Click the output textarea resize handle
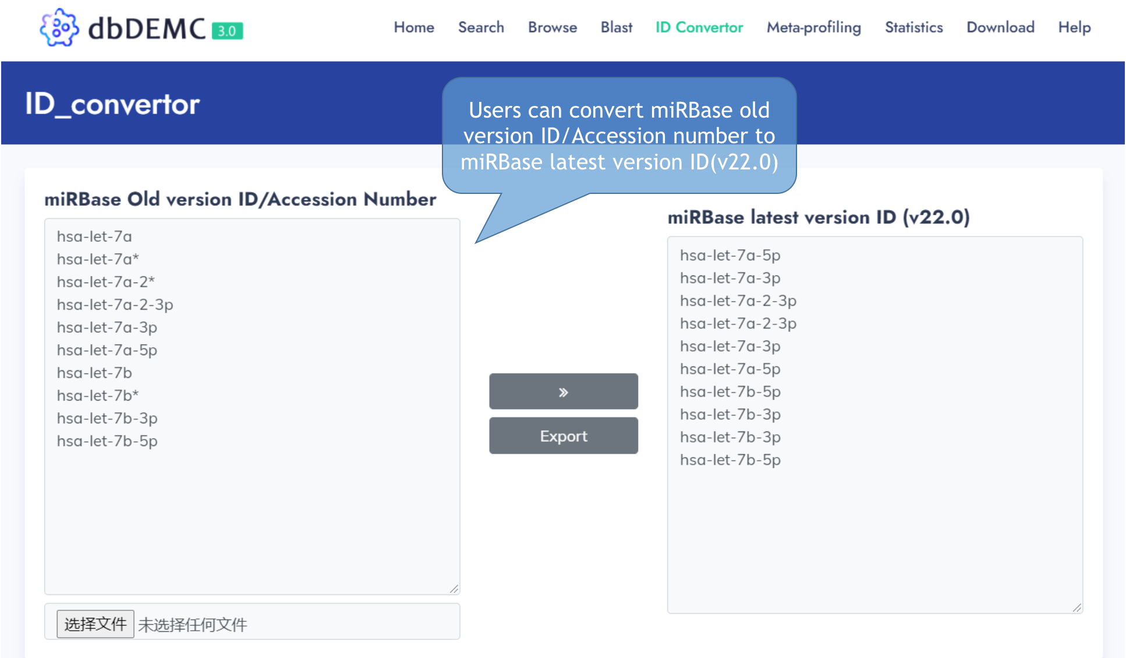This screenshot has height=658, width=1126. [1077, 607]
